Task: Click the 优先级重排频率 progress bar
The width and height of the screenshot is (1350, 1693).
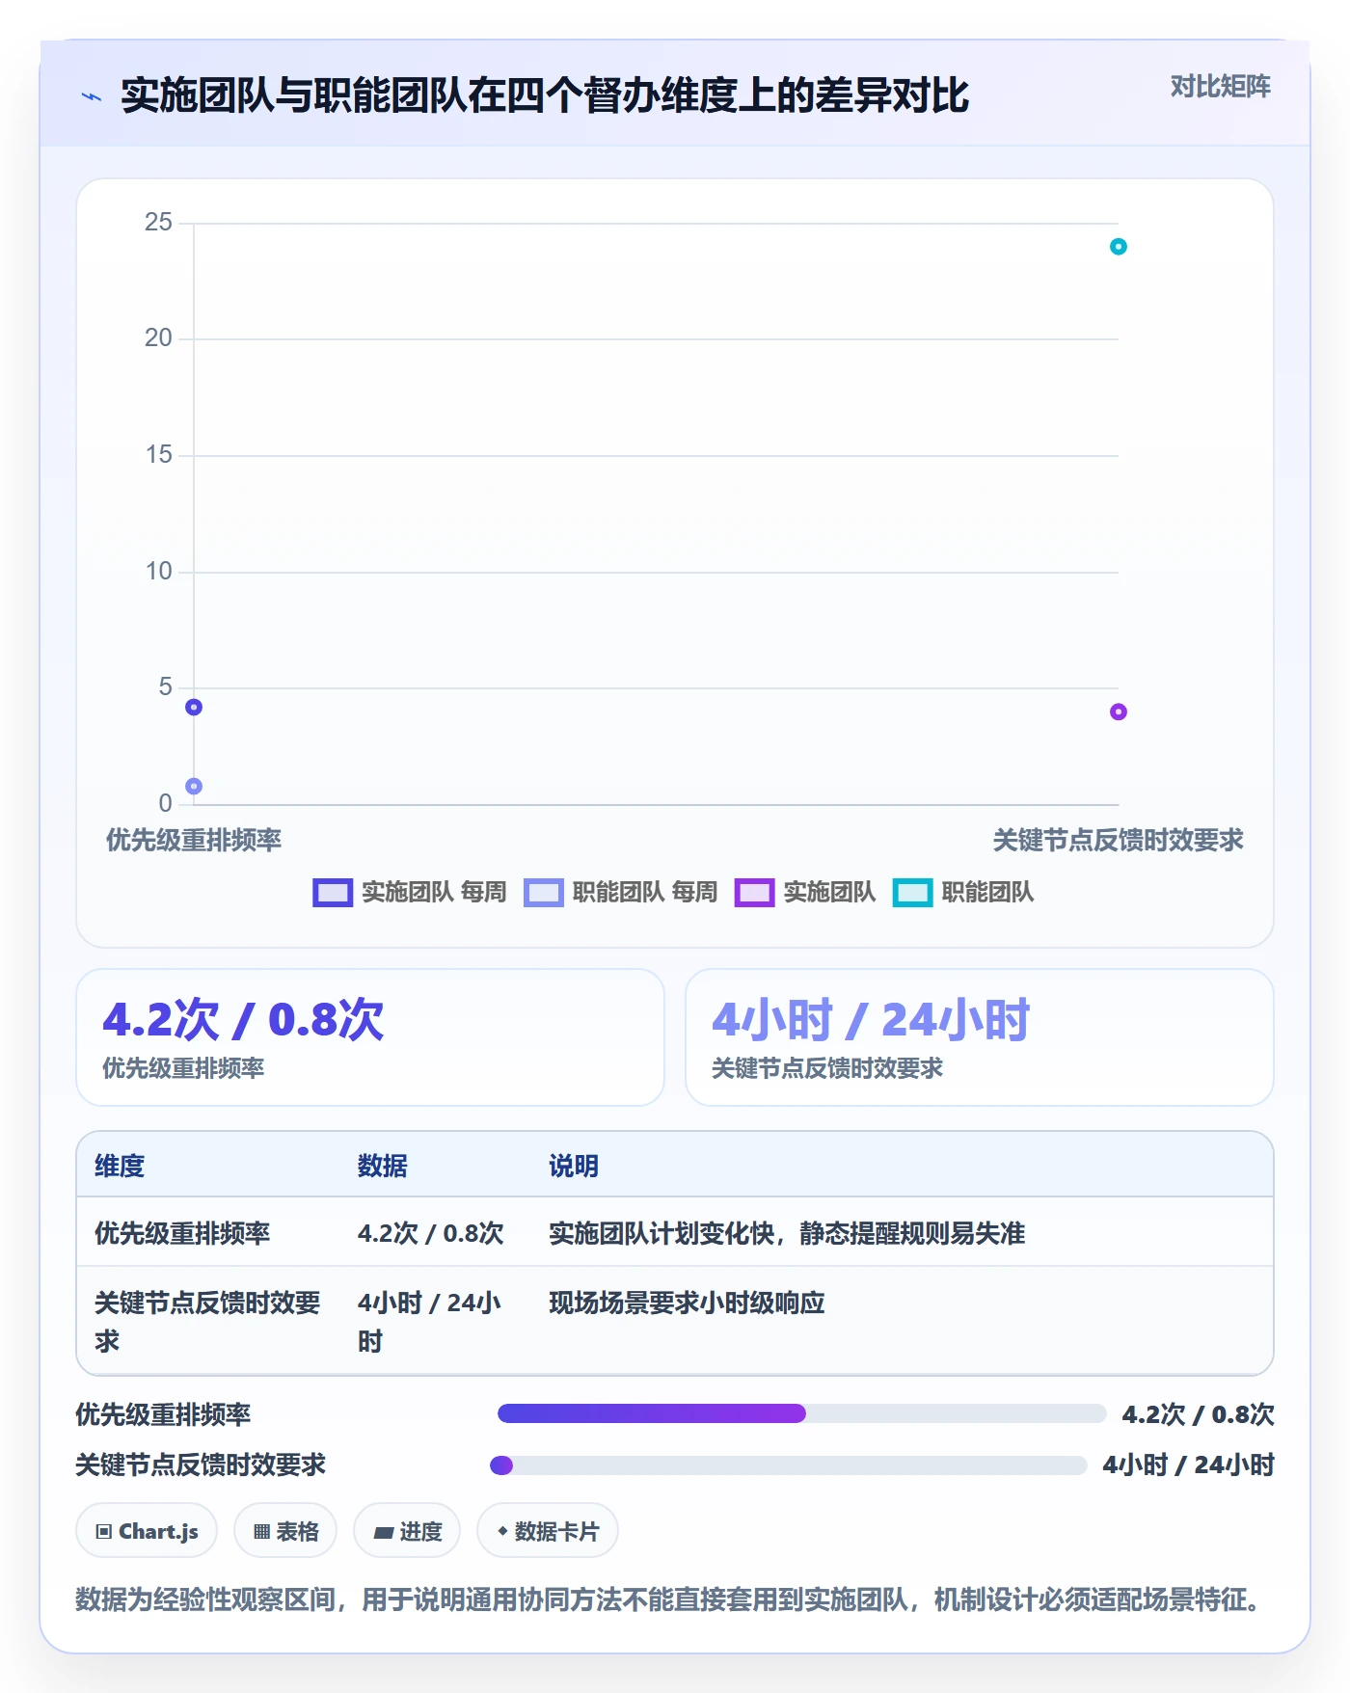Action: click(801, 1414)
